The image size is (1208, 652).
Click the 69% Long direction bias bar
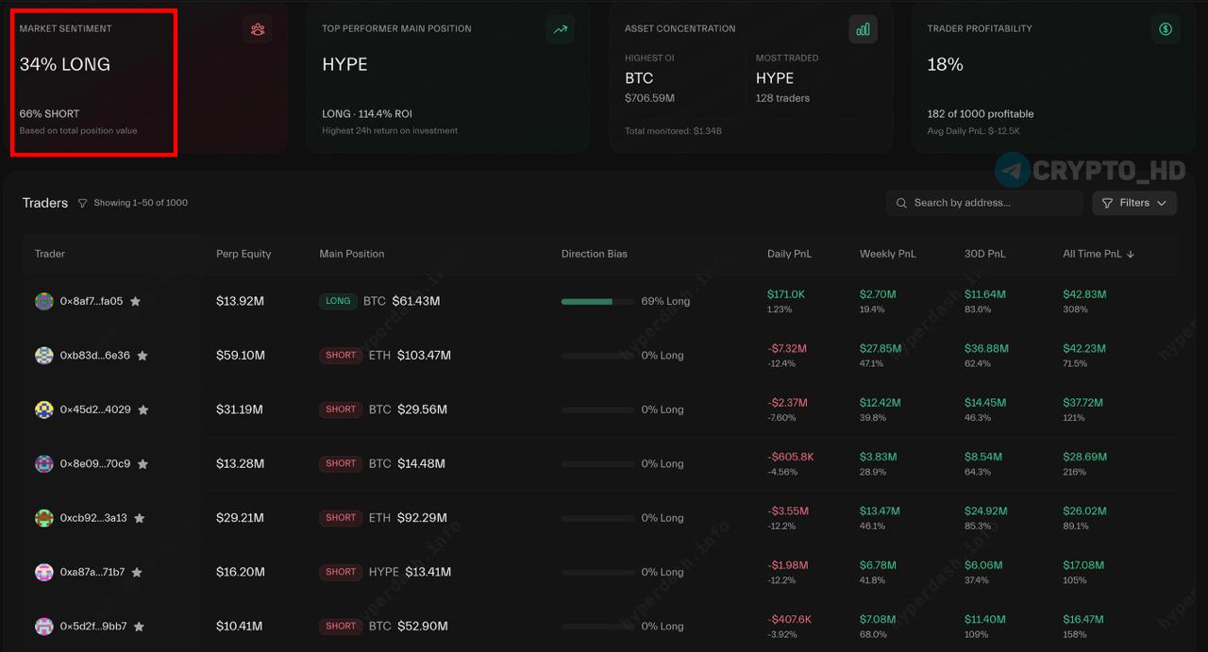pyautogui.click(x=598, y=302)
